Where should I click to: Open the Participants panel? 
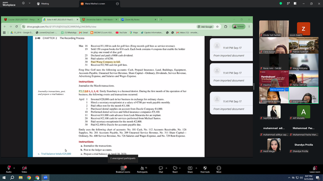click(x=142, y=169)
